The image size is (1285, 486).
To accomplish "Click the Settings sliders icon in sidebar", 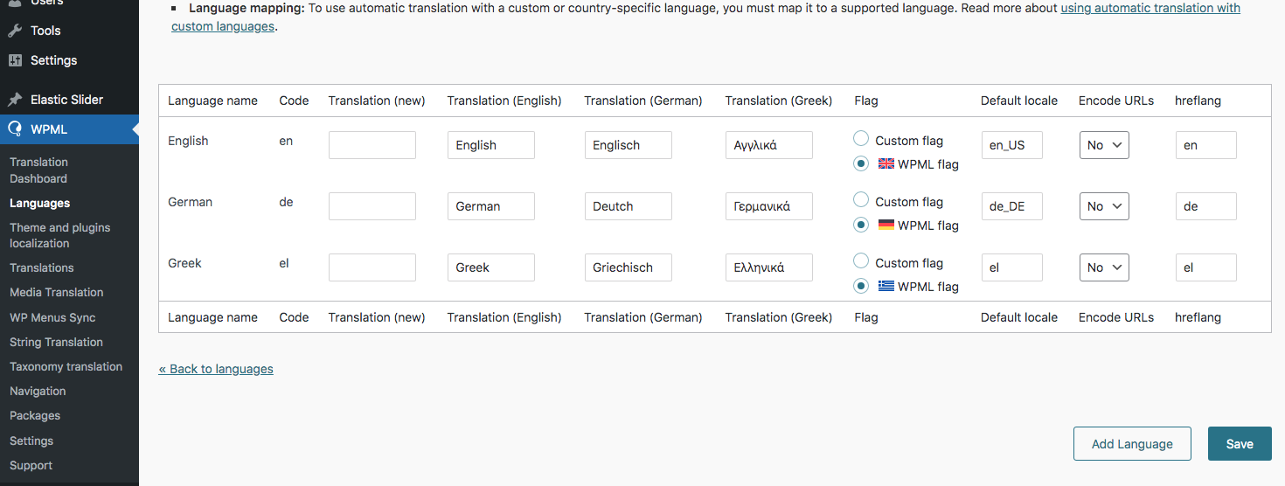I will click(x=15, y=60).
